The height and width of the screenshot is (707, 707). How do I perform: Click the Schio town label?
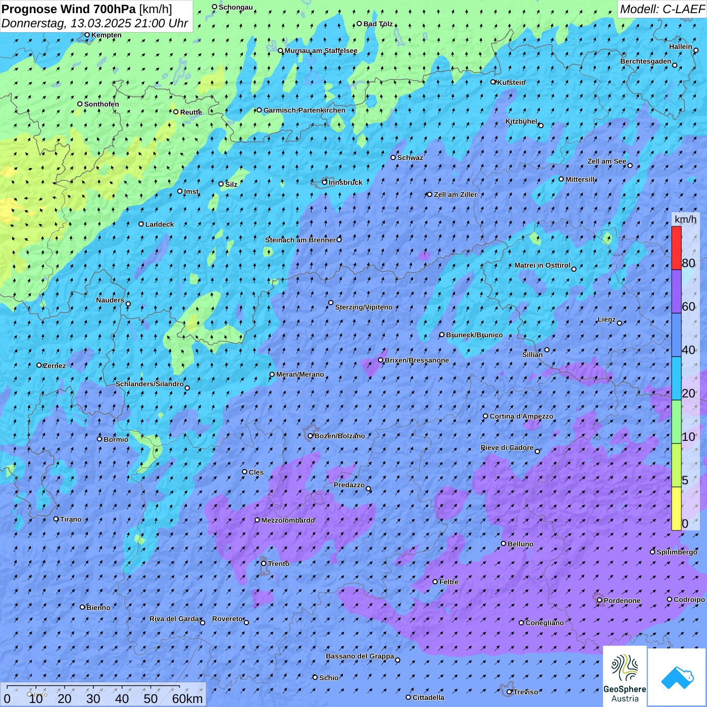pyautogui.click(x=329, y=678)
